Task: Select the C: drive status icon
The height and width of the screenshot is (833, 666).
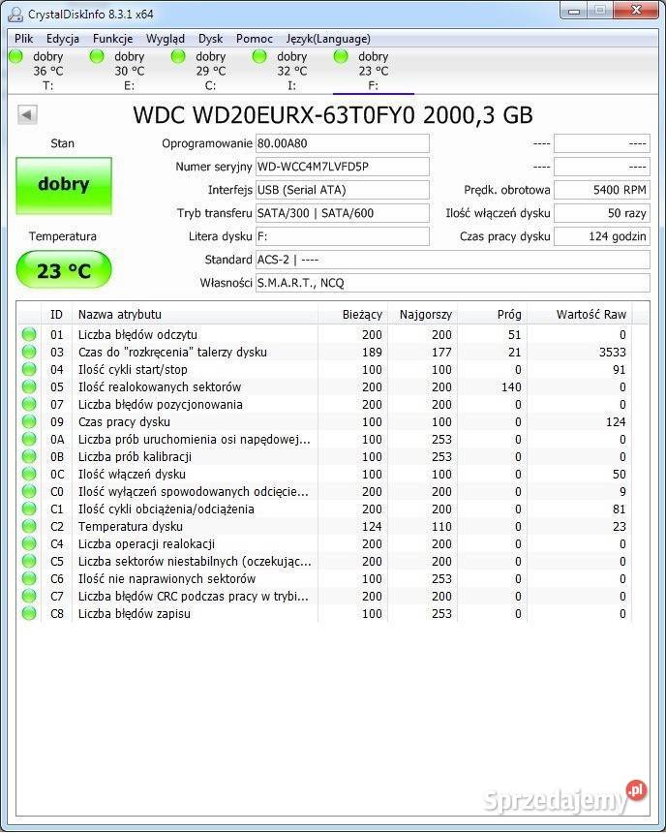Action: (178, 57)
